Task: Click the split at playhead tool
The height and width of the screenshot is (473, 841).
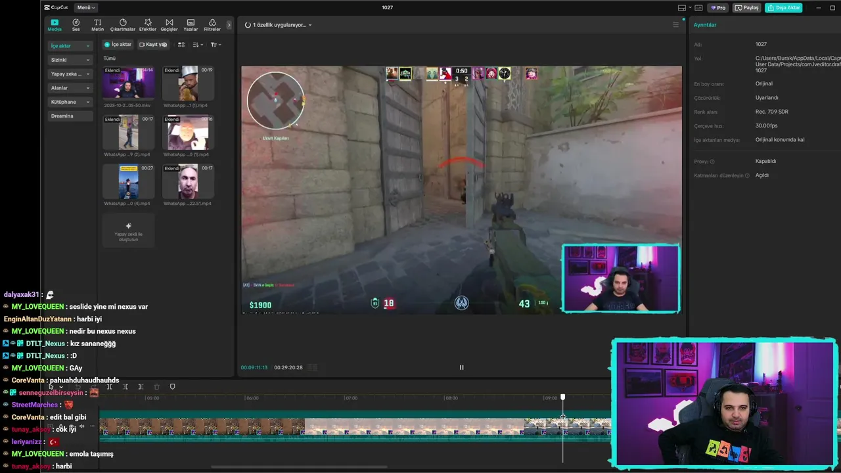Action: [x=109, y=386]
